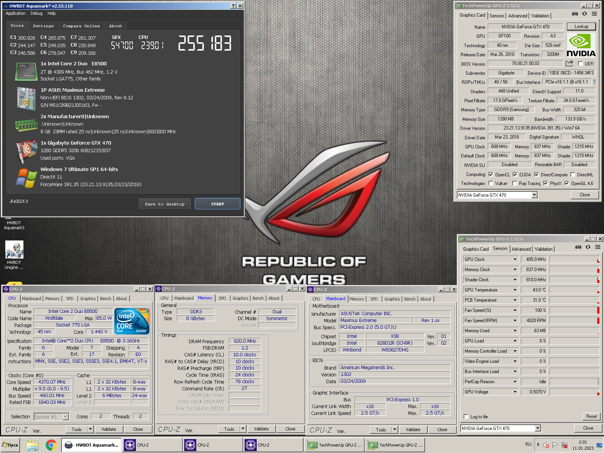Toggle the Vulkan checkbox
The width and height of the screenshot is (604, 453).
[491, 183]
